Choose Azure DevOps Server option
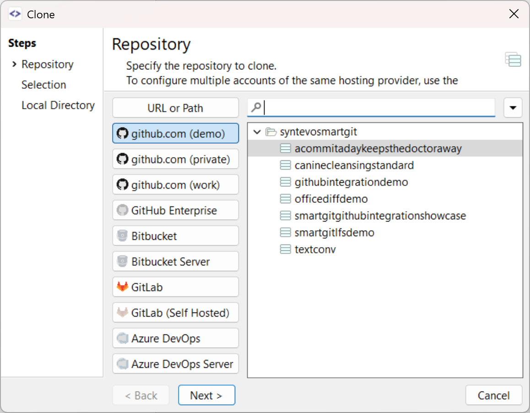The width and height of the screenshot is (530, 413). click(175, 364)
